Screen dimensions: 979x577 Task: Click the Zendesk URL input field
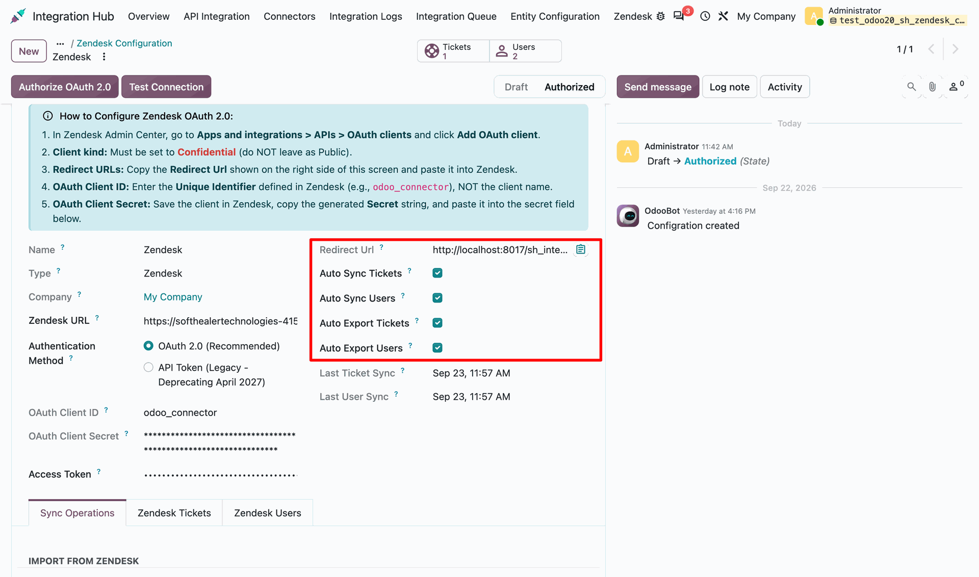[220, 321]
